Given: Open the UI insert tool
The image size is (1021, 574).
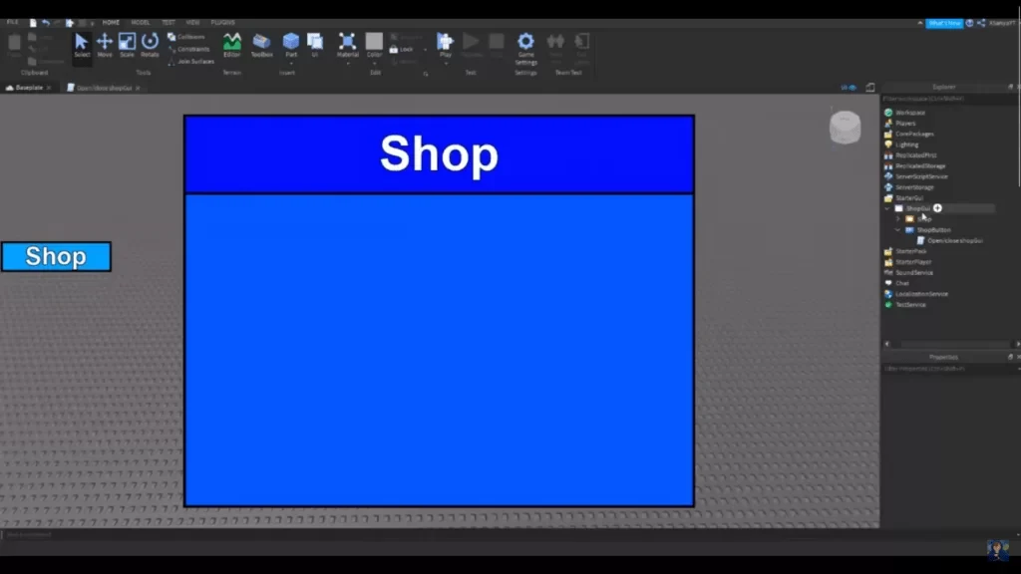Looking at the screenshot, I should coord(315,45).
